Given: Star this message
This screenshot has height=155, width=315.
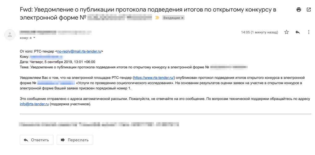Looking at the screenshot, I should [x=286, y=32].
